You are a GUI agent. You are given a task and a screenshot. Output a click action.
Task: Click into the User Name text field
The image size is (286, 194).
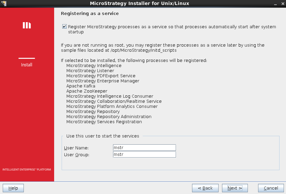tap(144, 148)
